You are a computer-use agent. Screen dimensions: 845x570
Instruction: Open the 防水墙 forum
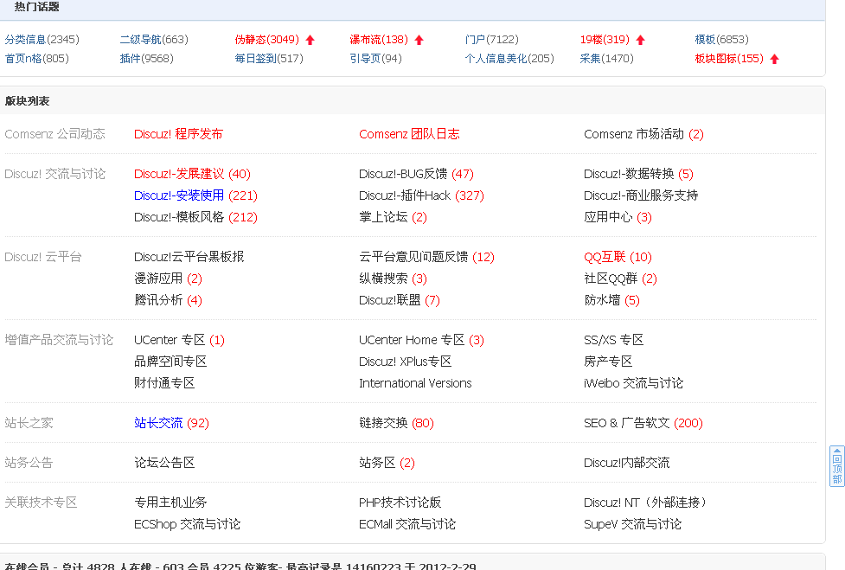tap(602, 299)
